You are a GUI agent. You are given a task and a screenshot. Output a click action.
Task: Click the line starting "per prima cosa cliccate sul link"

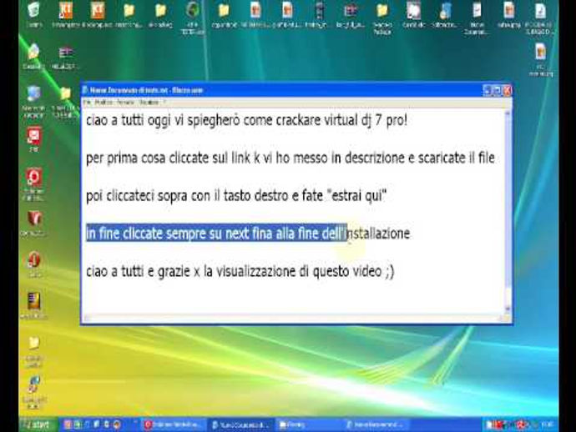coord(290,158)
